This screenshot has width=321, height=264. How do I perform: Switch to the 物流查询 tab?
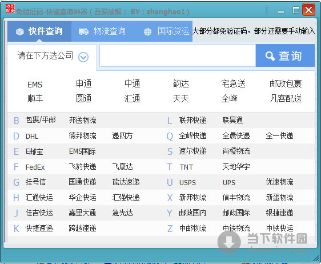pyautogui.click(x=102, y=31)
